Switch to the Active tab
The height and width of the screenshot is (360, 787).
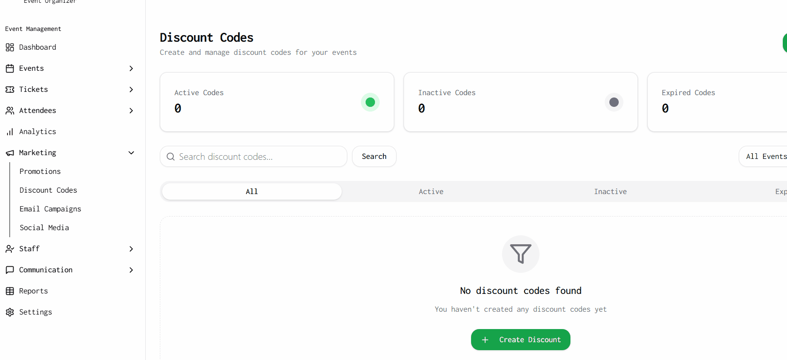[431, 192]
